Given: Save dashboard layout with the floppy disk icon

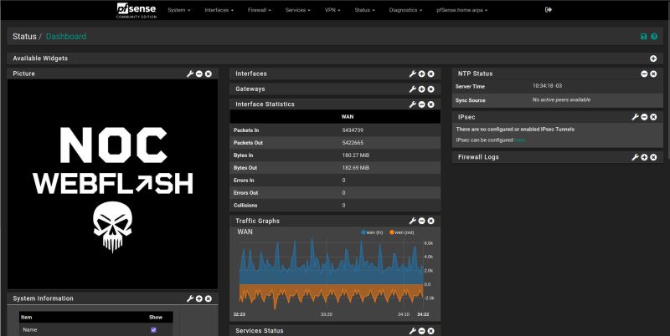Looking at the screenshot, I should coord(643,37).
